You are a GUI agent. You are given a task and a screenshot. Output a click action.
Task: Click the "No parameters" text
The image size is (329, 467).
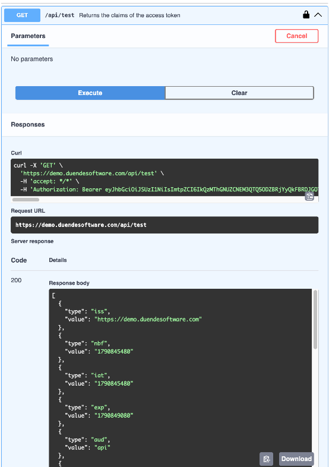tap(32, 59)
